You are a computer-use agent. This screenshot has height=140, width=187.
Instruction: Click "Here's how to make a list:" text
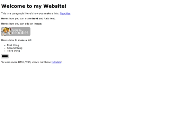tap(17, 40)
